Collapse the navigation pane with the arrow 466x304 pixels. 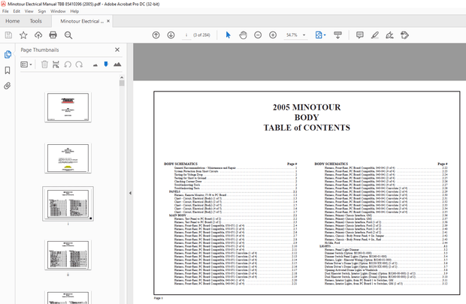point(130,193)
